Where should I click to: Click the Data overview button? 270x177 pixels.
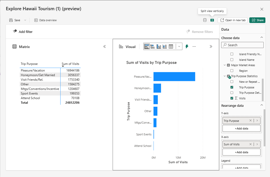45,20
